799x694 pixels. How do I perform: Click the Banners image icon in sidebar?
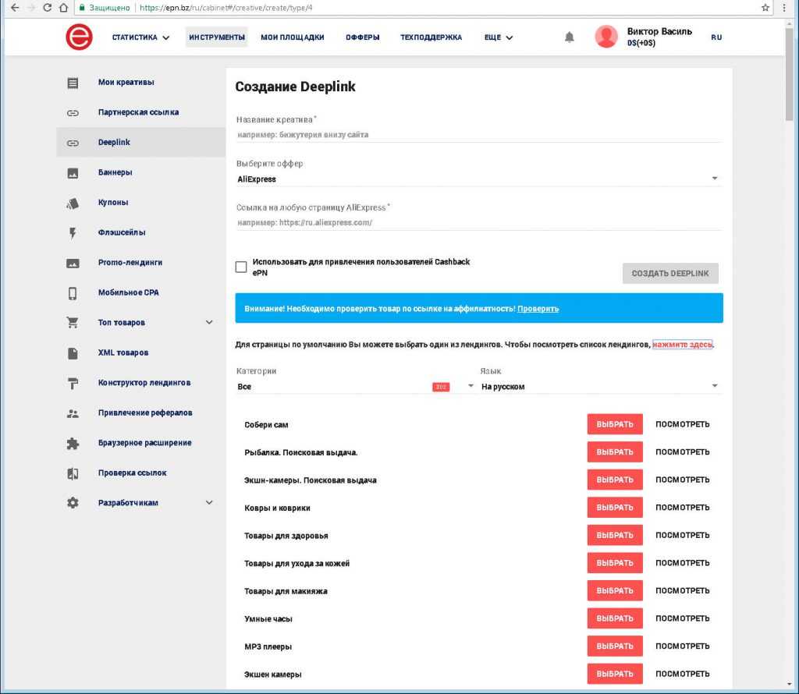click(73, 172)
